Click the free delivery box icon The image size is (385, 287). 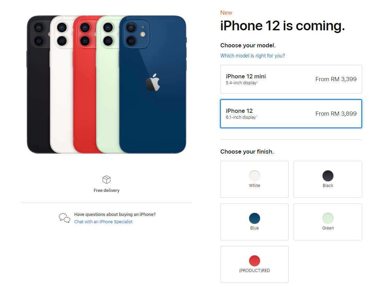106,179
